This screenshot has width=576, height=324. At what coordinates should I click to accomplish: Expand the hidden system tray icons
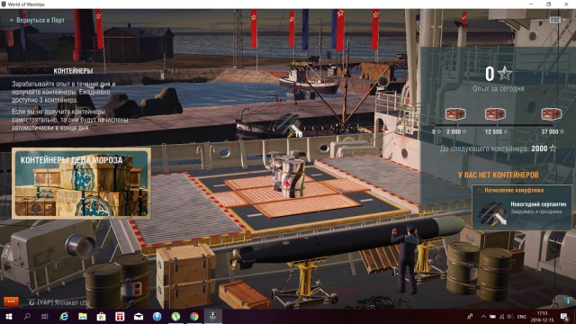(483, 316)
